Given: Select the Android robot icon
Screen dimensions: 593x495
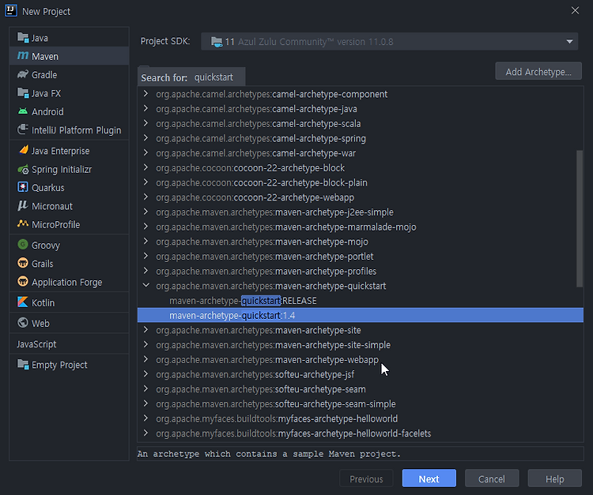Looking at the screenshot, I should (x=23, y=111).
